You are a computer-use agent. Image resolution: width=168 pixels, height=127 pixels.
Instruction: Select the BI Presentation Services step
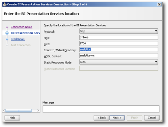(x=25, y=33)
